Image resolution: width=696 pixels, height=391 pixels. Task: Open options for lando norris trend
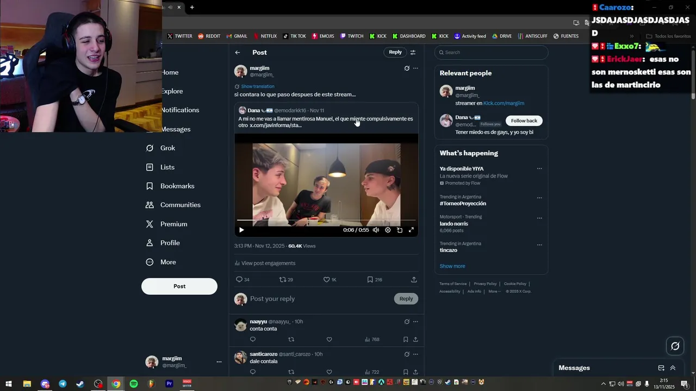coord(539,218)
